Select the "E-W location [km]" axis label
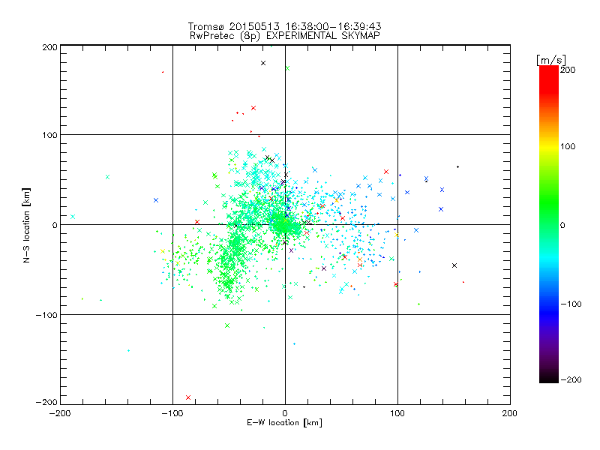 [x=284, y=423]
